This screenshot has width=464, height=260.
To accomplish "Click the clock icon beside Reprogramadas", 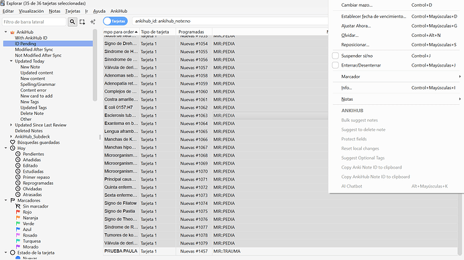I will 18,183.
